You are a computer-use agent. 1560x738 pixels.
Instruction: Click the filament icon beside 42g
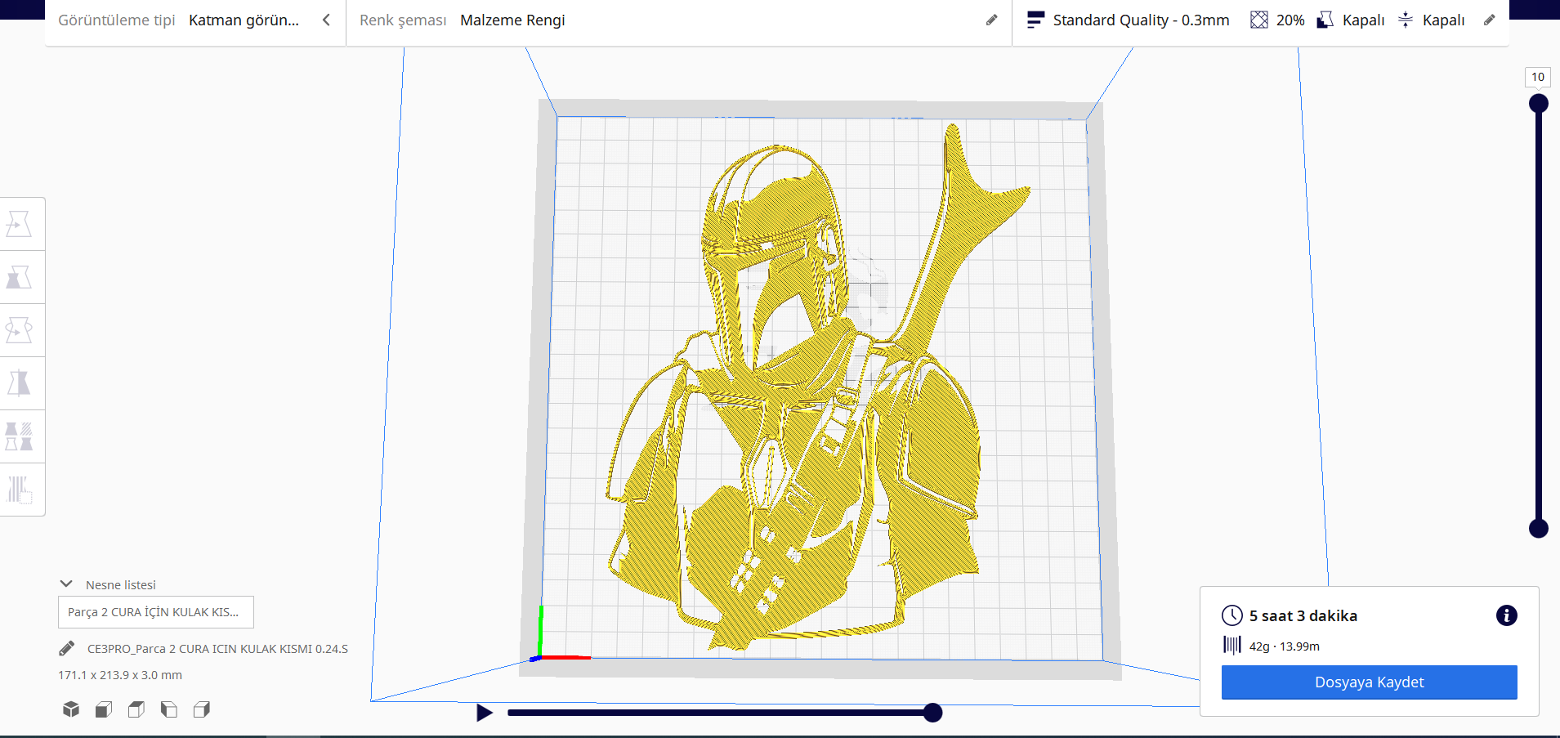1232,646
